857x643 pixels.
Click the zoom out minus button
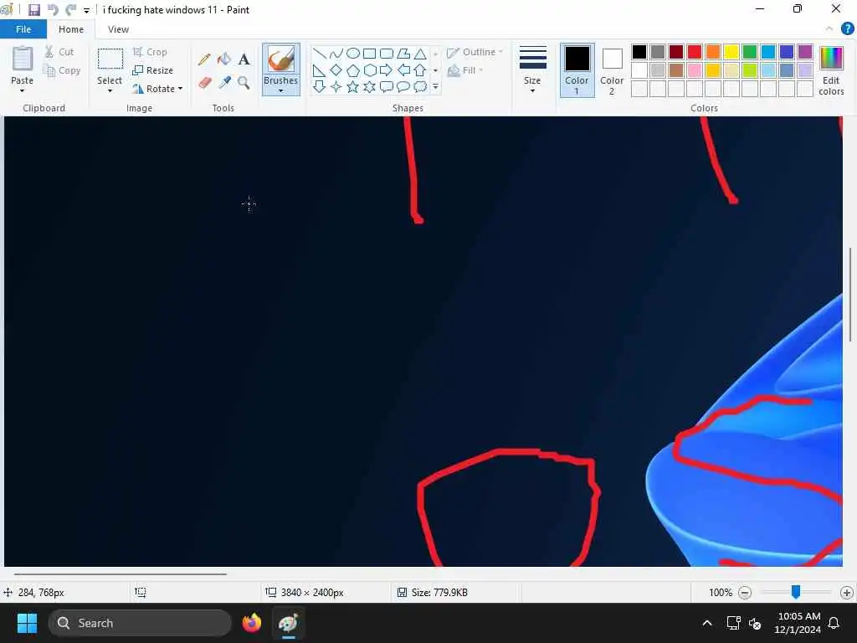pyautogui.click(x=744, y=592)
